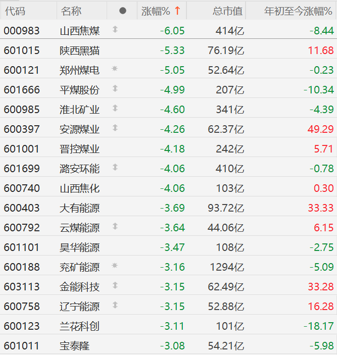
Task: Select stock code 600123
Action: pyautogui.click(x=22, y=326)
